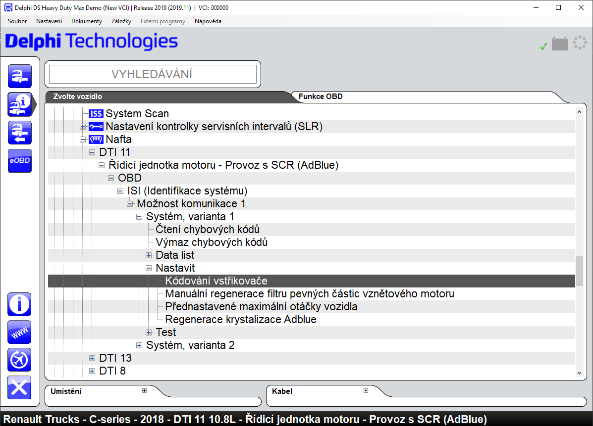Click the tree scrollbar down arrow
The image size is (593, 426).
pyautogui.click(x=579, y=373)
